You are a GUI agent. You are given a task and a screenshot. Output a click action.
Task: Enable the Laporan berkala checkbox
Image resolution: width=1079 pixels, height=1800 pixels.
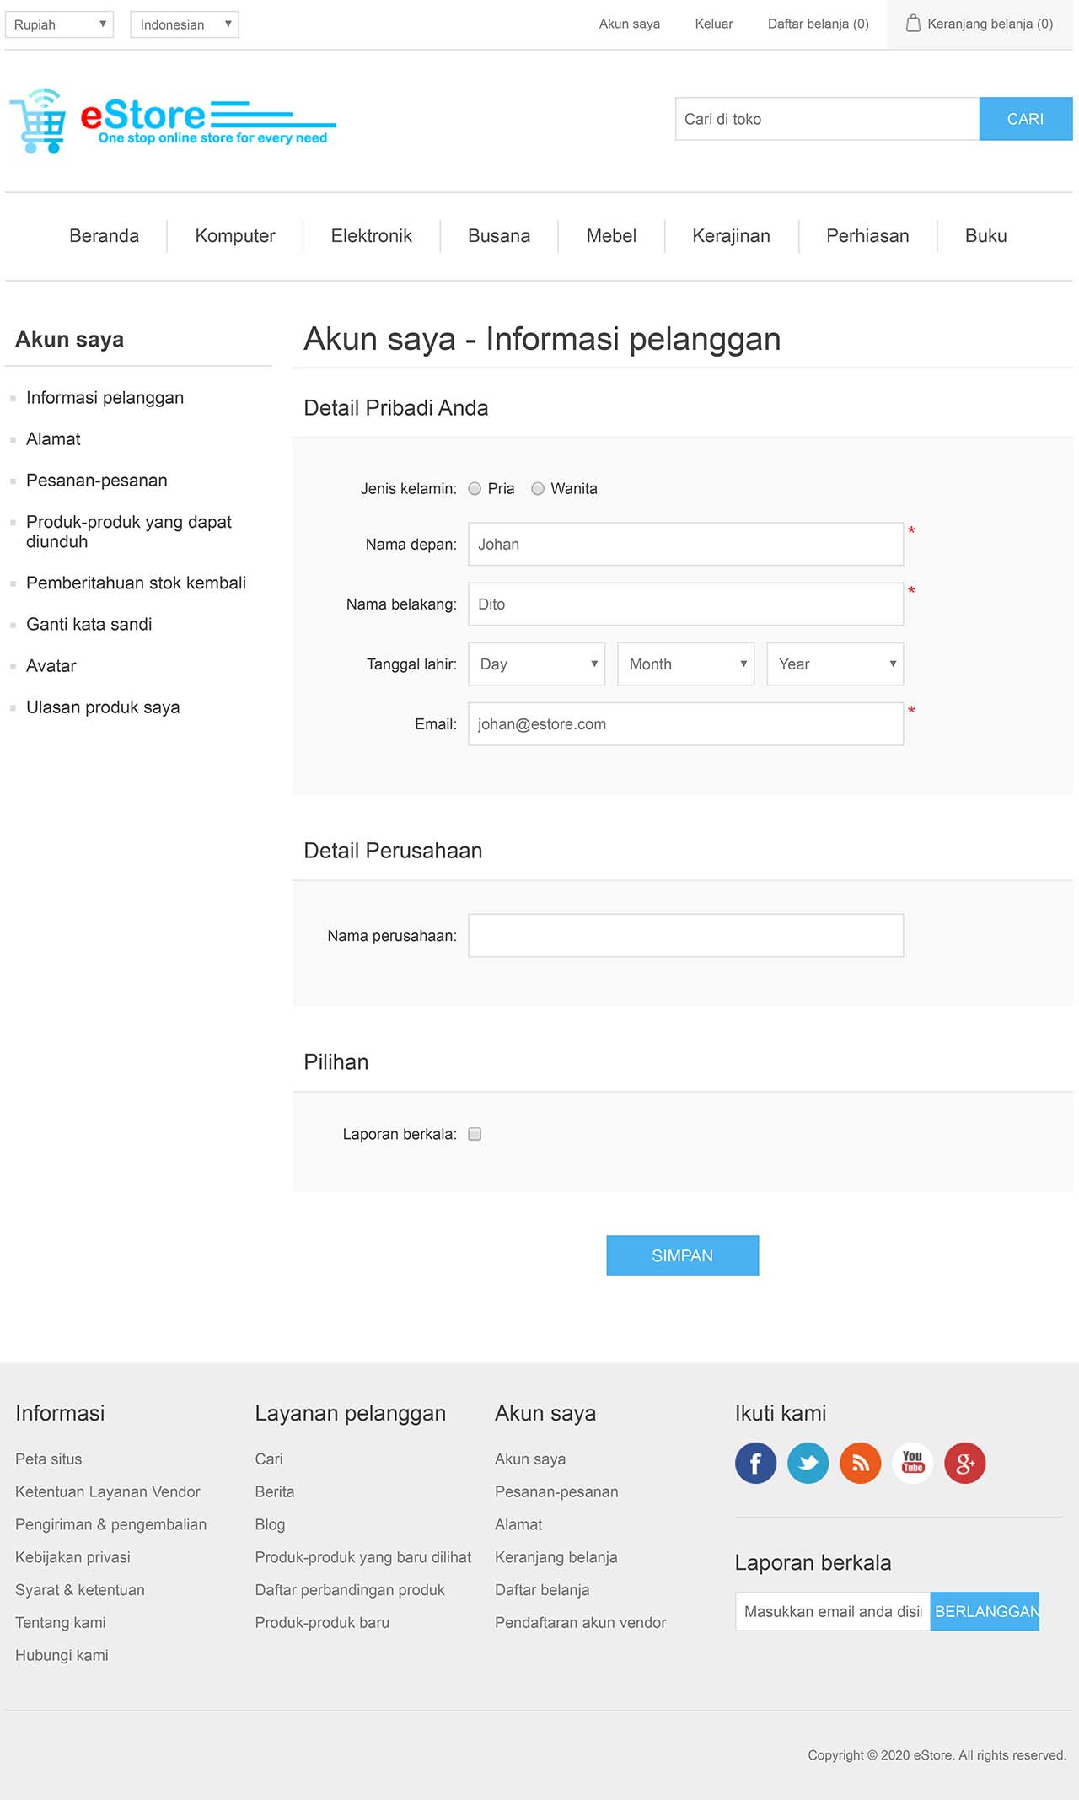point(475,1134)
